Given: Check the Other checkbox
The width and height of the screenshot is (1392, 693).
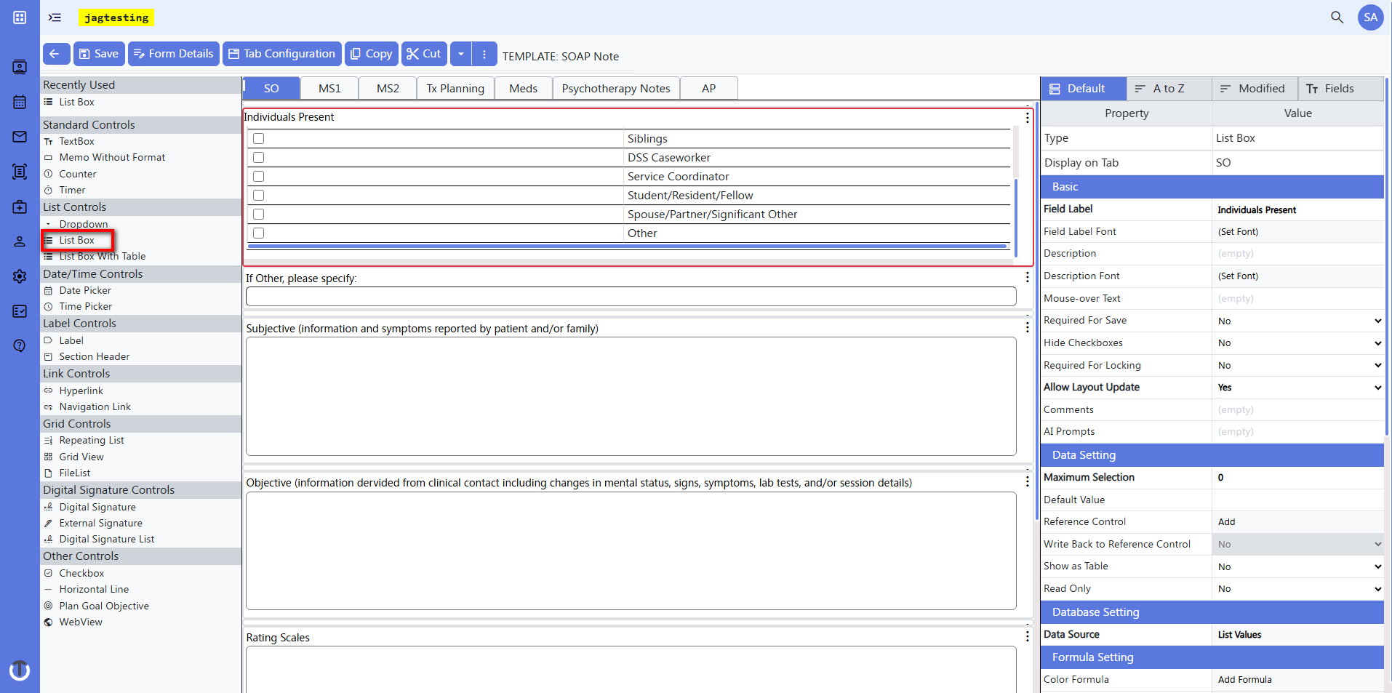Looking at the screenshot, I should tap(258, 233).
